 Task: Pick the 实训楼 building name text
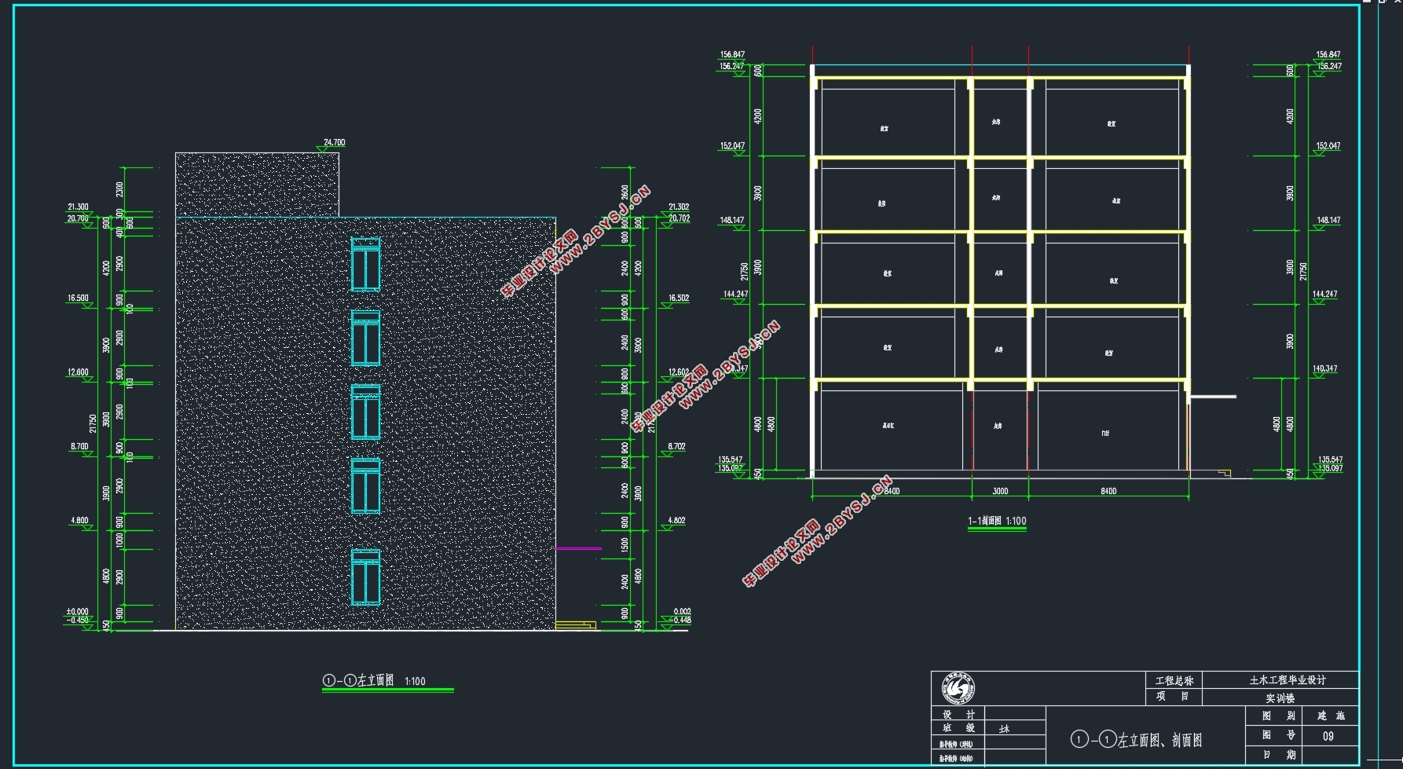[x=1280, y=698]
